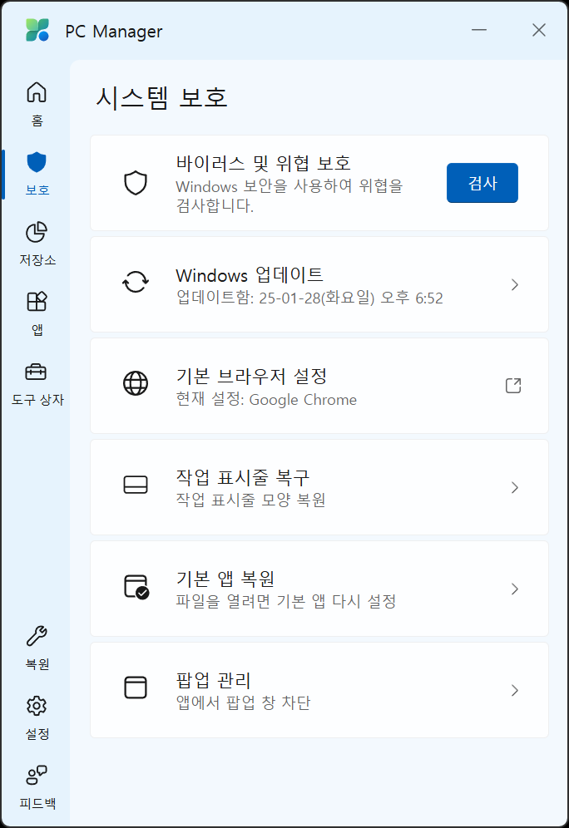Open the 복원 wrench icon
This screenshot has height=828, width=569.
[37, 636]
